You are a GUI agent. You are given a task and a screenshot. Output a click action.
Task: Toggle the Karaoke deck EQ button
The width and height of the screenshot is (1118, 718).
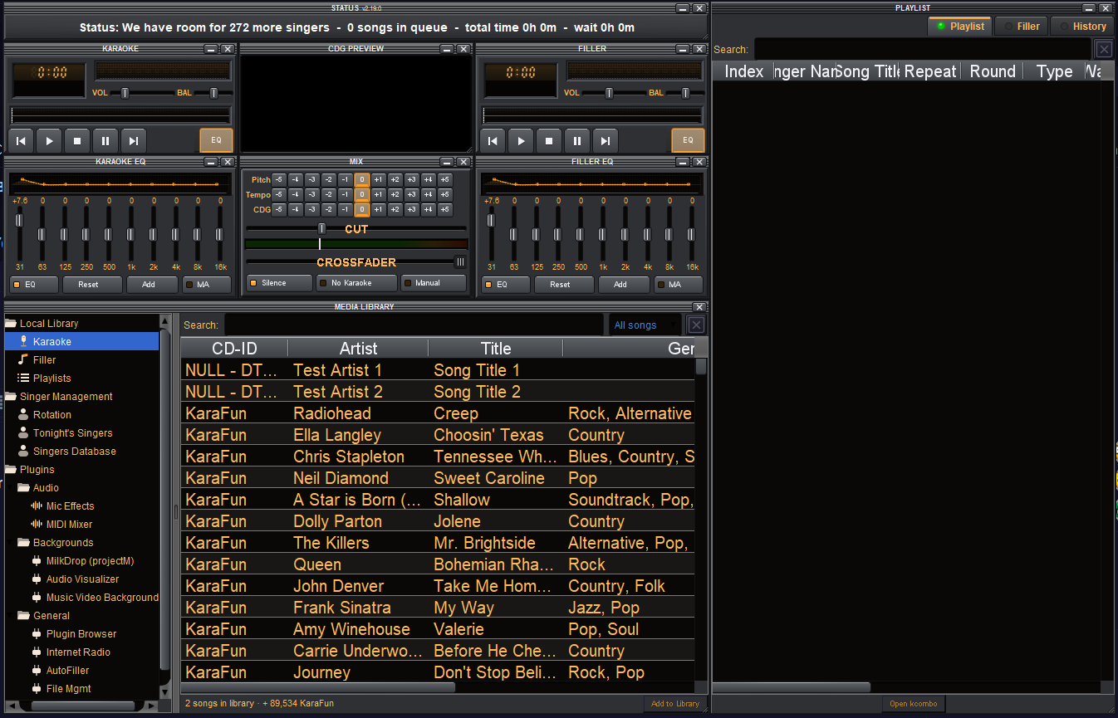coord(216,140)
